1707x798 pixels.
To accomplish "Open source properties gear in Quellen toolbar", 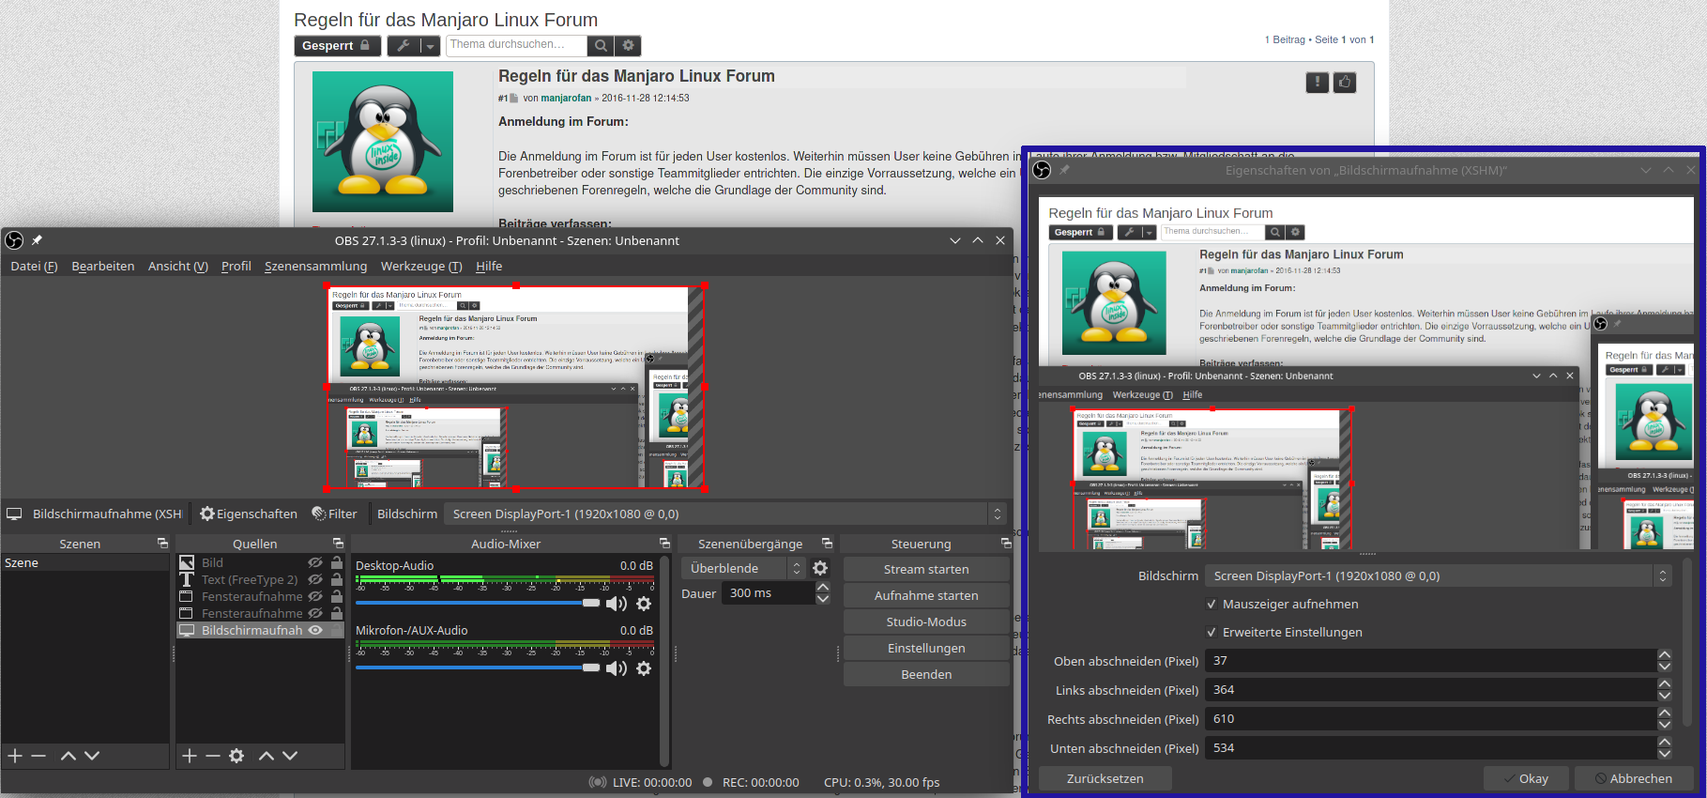I will pos(236,756).
